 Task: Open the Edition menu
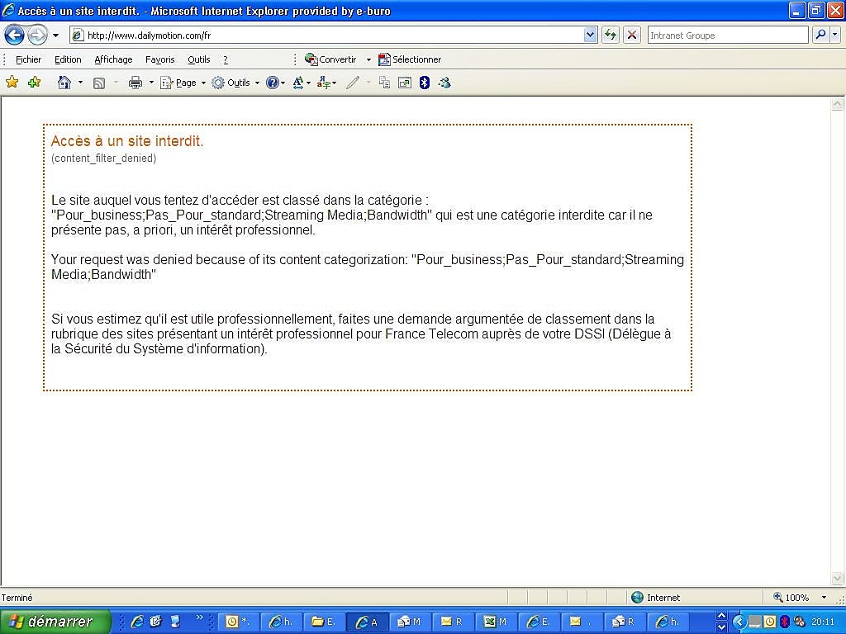68,59
